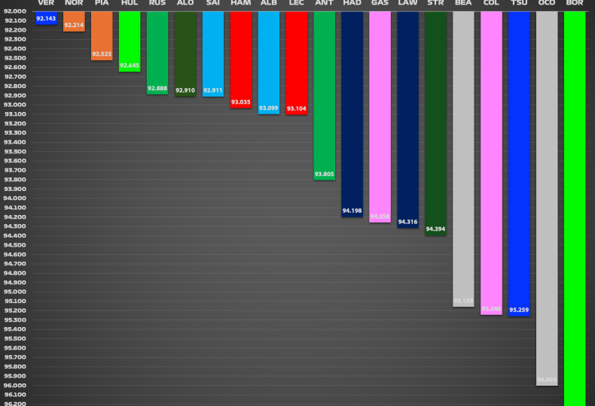Select the red HAM bar
Image resolution: width=595 pixels, height=406 pixels.
pos(241,56)
